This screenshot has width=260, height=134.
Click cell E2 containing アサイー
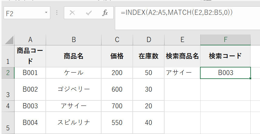pos(182,73)
